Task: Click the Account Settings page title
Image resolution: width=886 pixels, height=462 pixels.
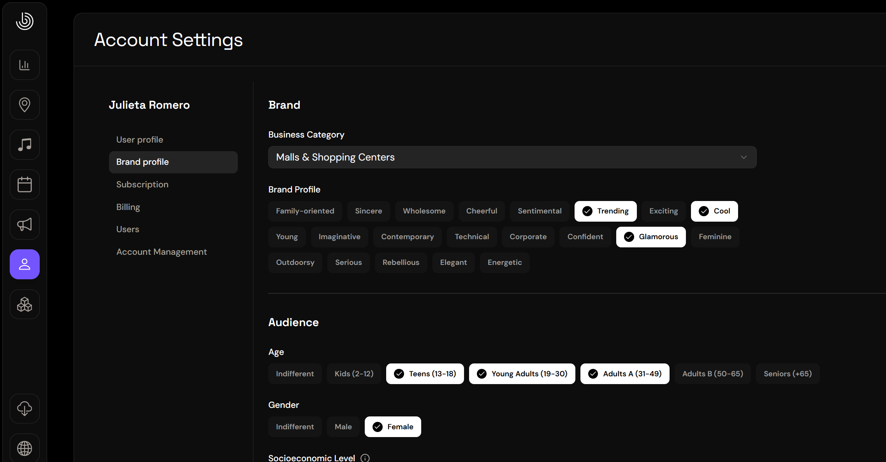Action: pyautogui.click(x=169, y=40)
